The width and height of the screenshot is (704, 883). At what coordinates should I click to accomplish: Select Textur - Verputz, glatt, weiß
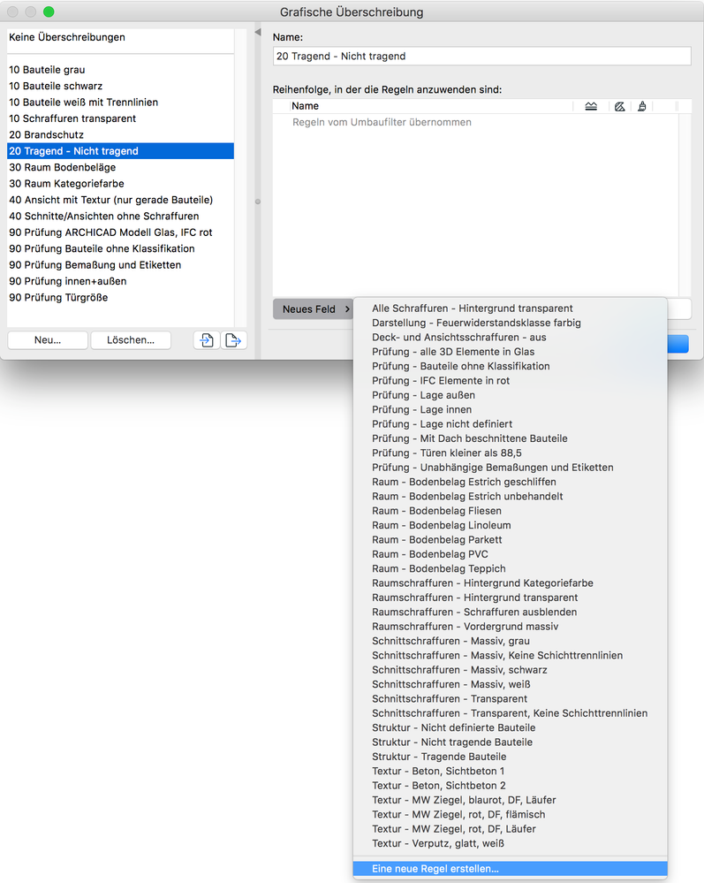pyautogui.click(x=438, y=843)
